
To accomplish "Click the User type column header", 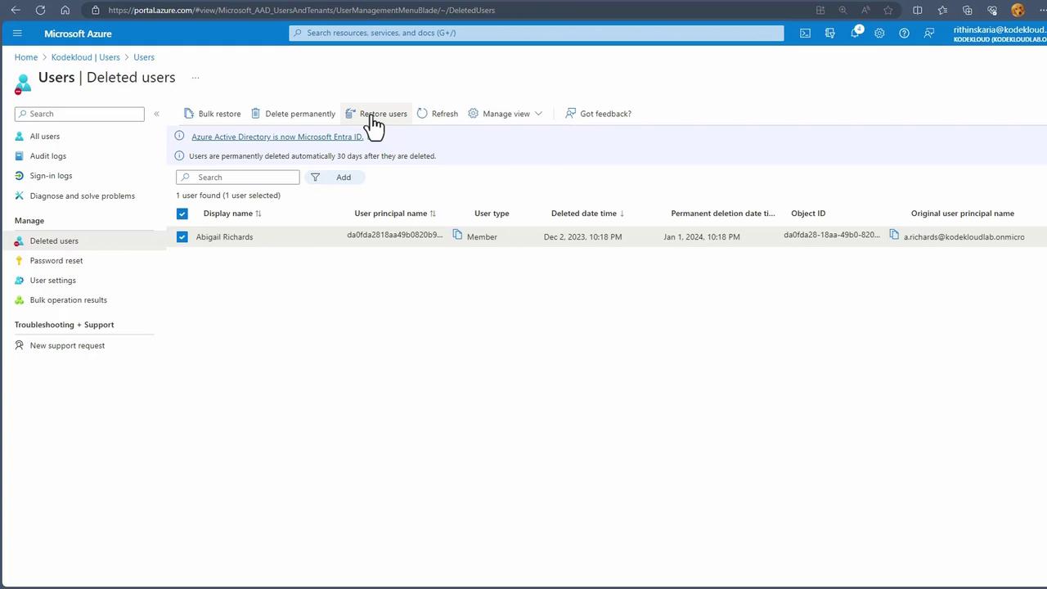I will pos(492,214).
